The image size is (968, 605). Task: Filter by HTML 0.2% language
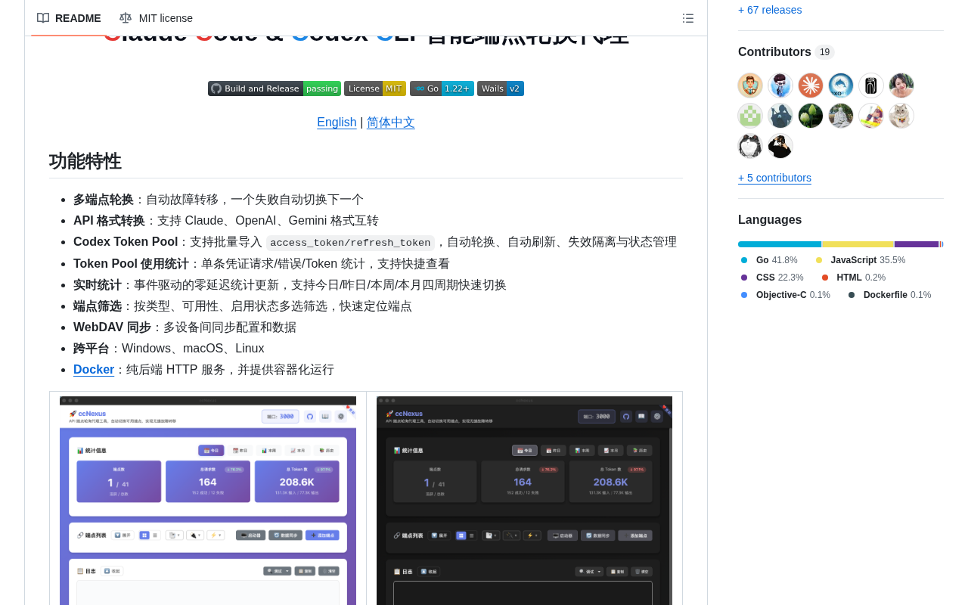click(853, 278)
